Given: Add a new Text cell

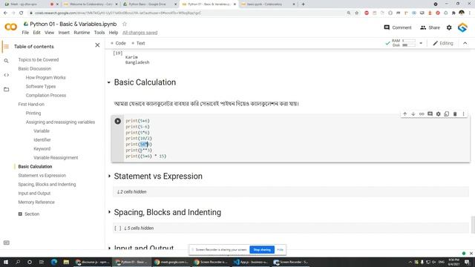Looking at the screenshot, I should 138,43.
